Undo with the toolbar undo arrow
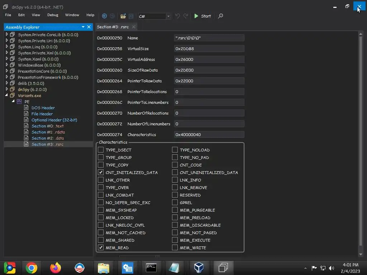Viewport: 367px width, 275px height. [x=178, y=16]
